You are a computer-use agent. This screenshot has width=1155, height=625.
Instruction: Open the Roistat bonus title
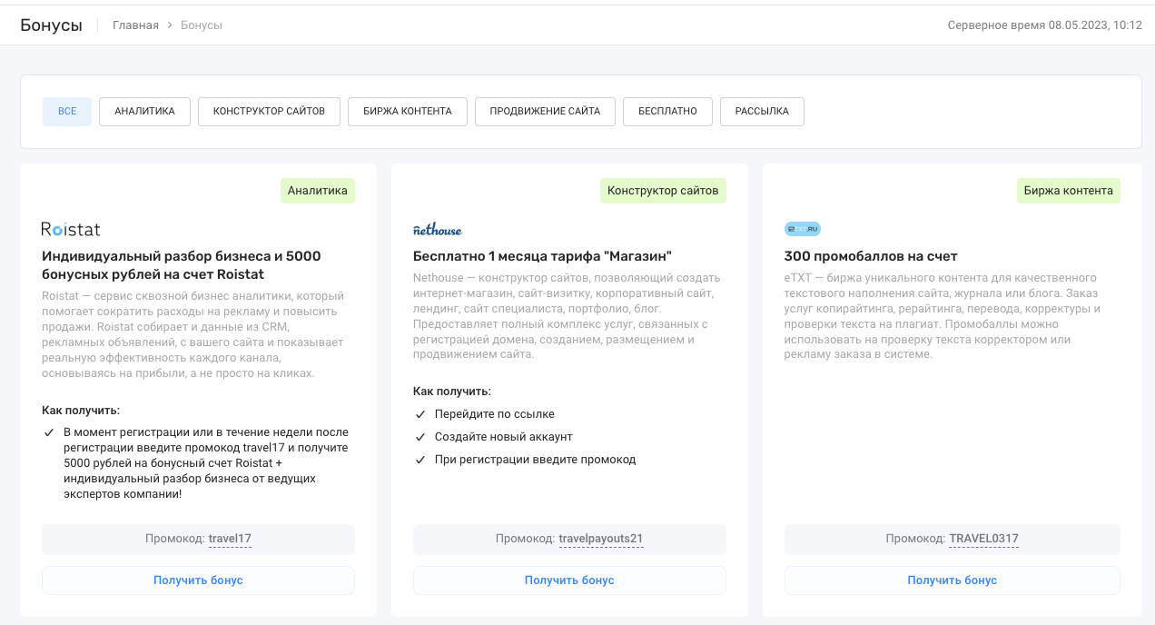tap(182, 265)
